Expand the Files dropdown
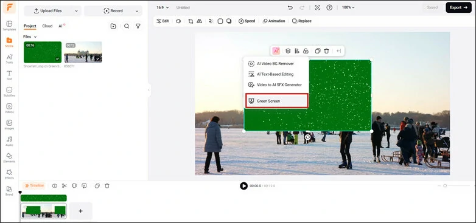Image resolution: width=476 pixels, height=223 pixels. point(30,36)
